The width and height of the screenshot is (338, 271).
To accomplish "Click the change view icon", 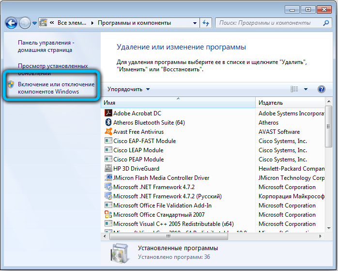I will click(x=294, y=89).
